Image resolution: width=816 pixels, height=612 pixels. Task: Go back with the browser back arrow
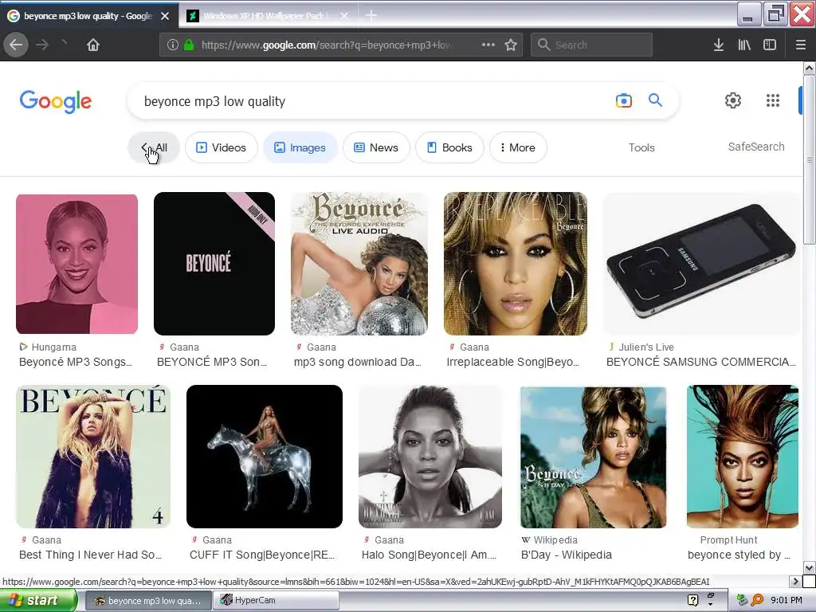coord(16,45)
